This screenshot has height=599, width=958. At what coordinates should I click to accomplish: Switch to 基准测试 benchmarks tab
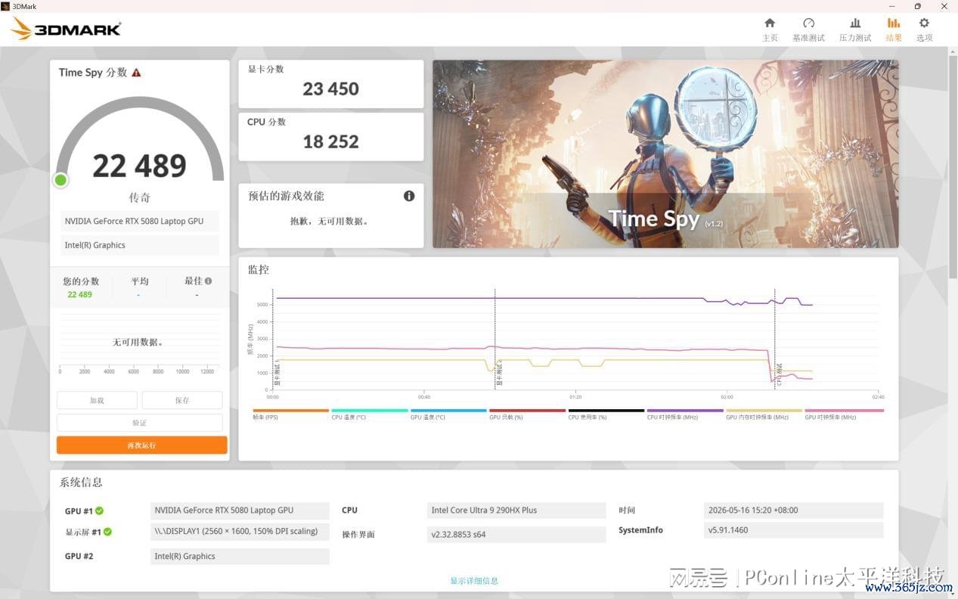[x=808, y=29]
